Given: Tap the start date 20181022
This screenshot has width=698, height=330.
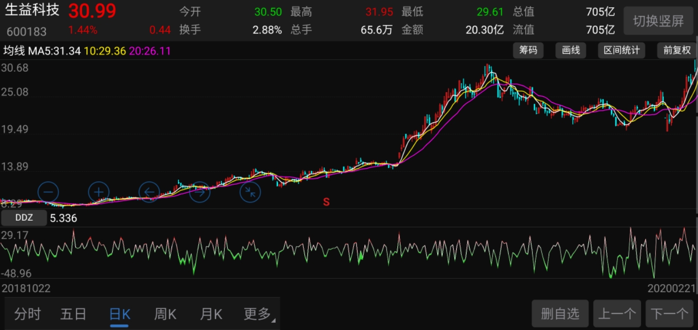Looking at the screenshot, I should coord(26,288).
